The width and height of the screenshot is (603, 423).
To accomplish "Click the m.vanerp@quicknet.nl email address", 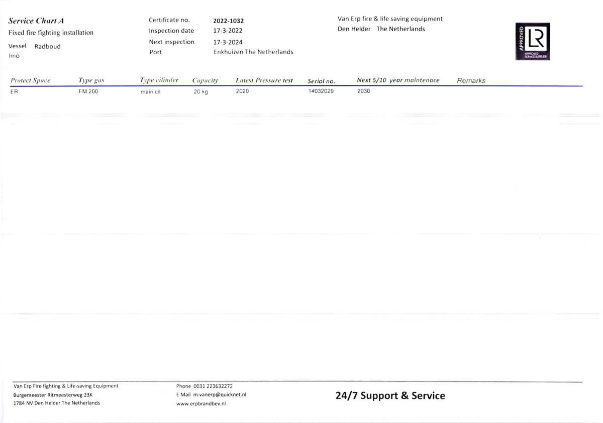I will coord(220,395).
